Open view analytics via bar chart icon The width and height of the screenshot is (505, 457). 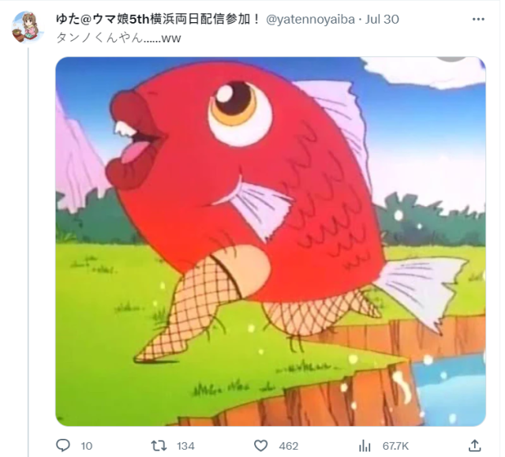tap(365, 446)
